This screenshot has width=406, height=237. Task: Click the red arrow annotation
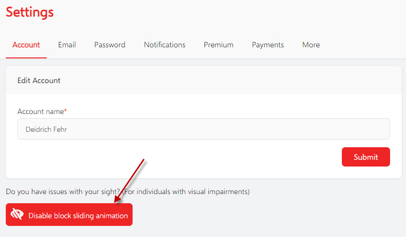click(129, 181)
